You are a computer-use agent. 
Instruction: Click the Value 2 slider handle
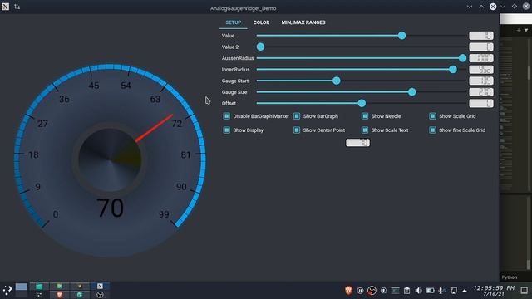[x=260, y=47]
